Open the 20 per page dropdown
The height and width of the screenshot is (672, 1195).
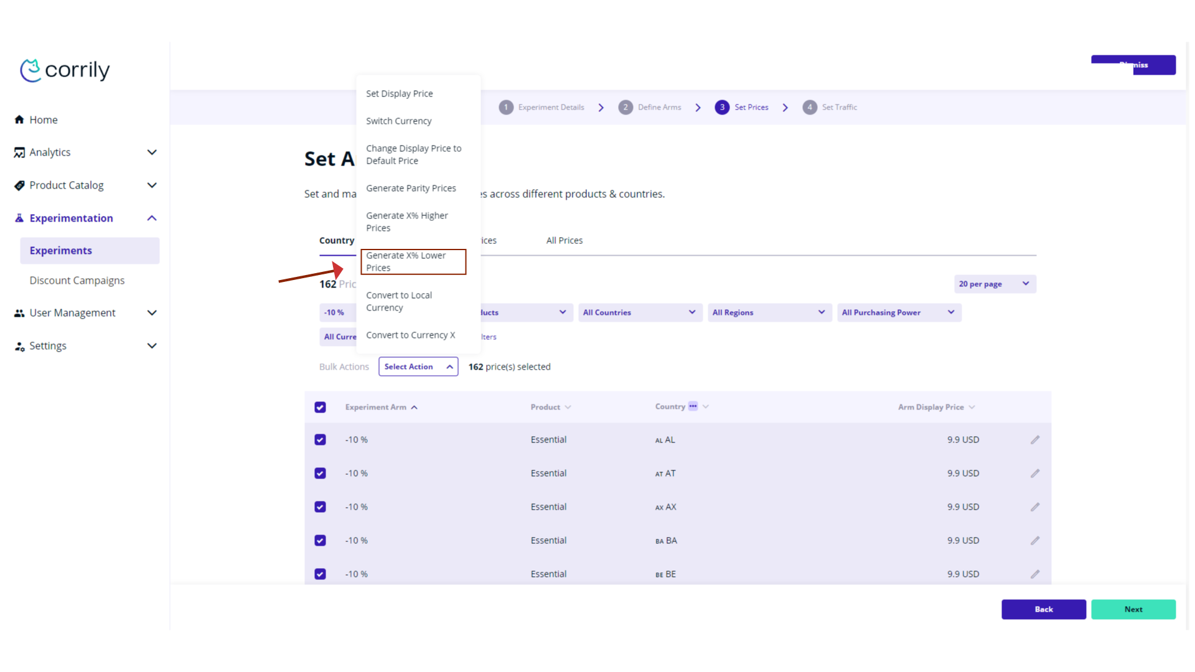[x=994, y=284]
